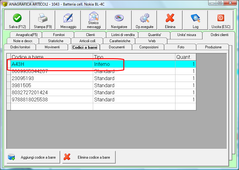Image resolution: width=239 pixels, height=170 pixels.
Task: Open the Note e descr. tab
Action: (x=23, y=41)
